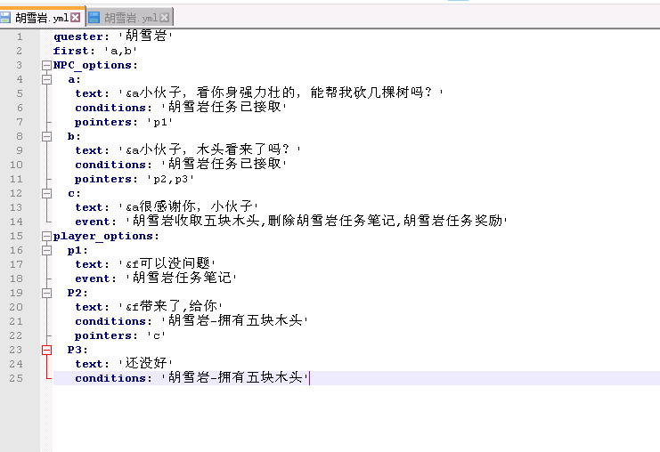The image size is (660, 452).
Task: Click '胡雪岩-拥有五块木头' on line 25
Action: coord(235,377)
